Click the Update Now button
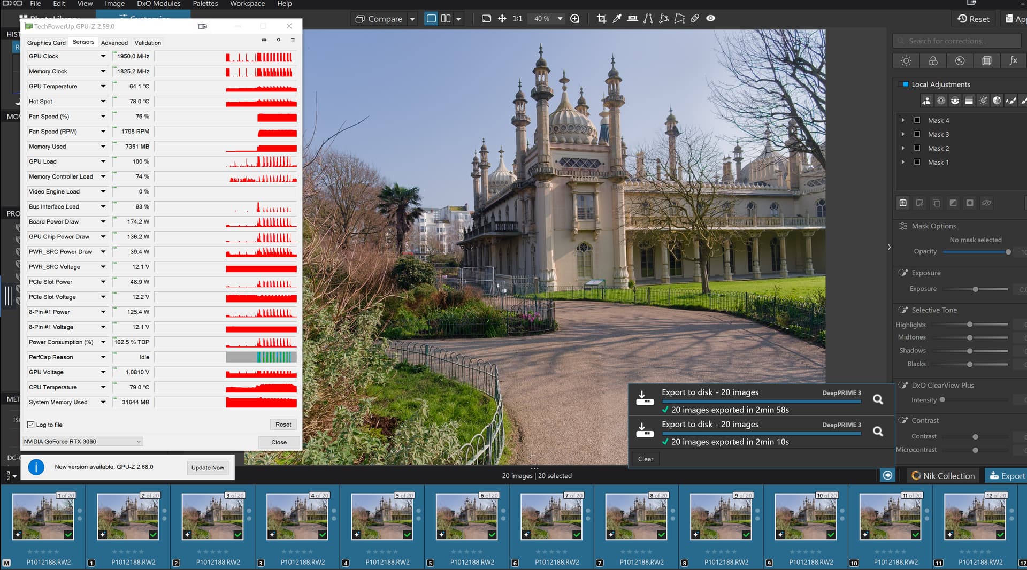 [208, 468]
